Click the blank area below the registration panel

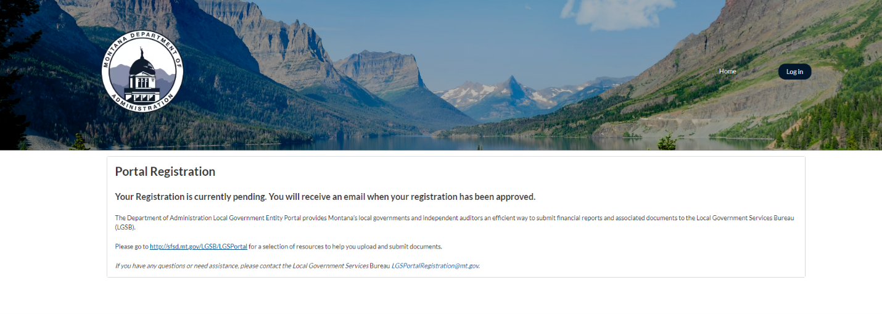coord(441,296)
